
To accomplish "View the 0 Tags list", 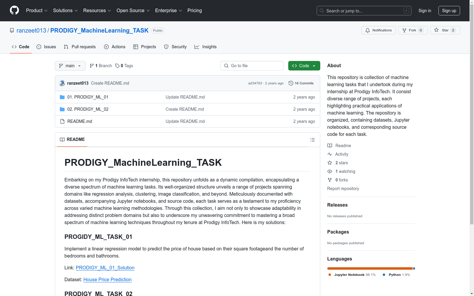I will pos(124,66).
